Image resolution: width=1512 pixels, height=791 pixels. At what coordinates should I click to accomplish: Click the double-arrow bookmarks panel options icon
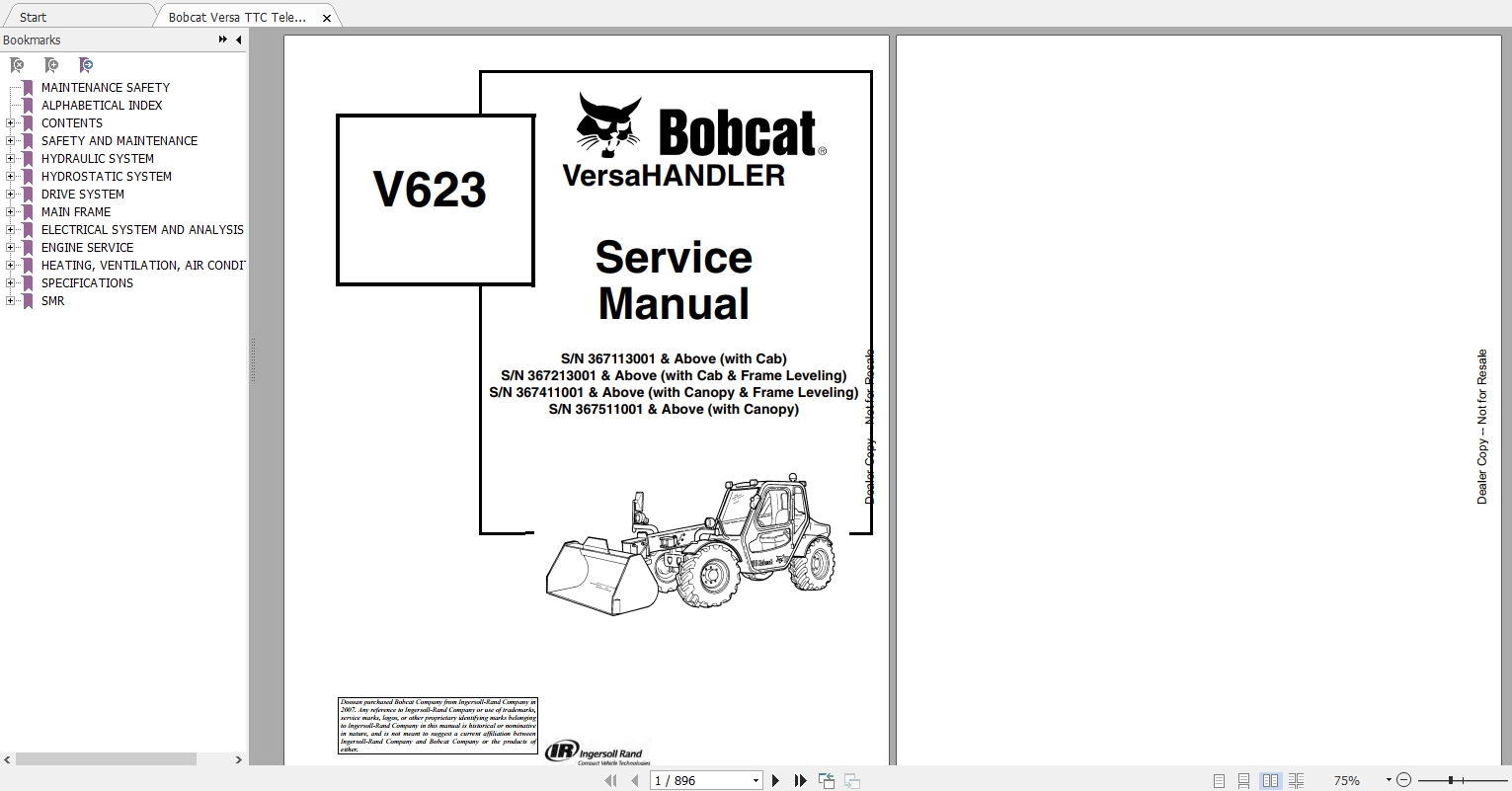click(x=223, y=40)
